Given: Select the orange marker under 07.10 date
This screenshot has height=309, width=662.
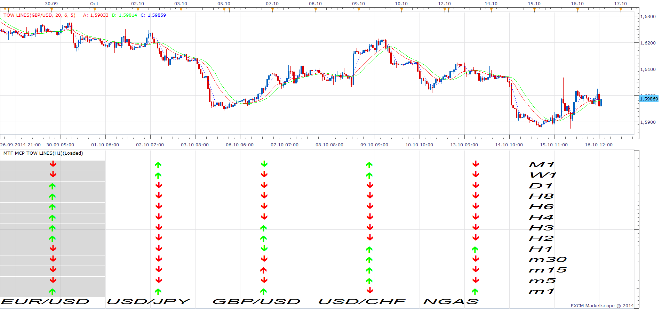Looking at the screenshot, I should coord(272,9).
